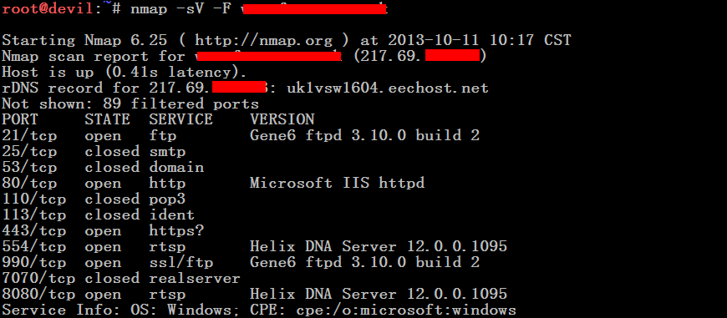Click the STATE column header
727x318 pixels.
107,119
